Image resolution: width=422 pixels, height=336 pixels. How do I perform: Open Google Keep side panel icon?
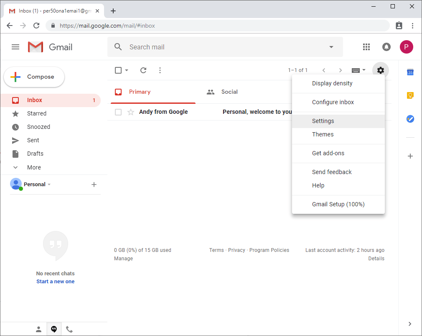pyautogui.click(x=410, y=95)
